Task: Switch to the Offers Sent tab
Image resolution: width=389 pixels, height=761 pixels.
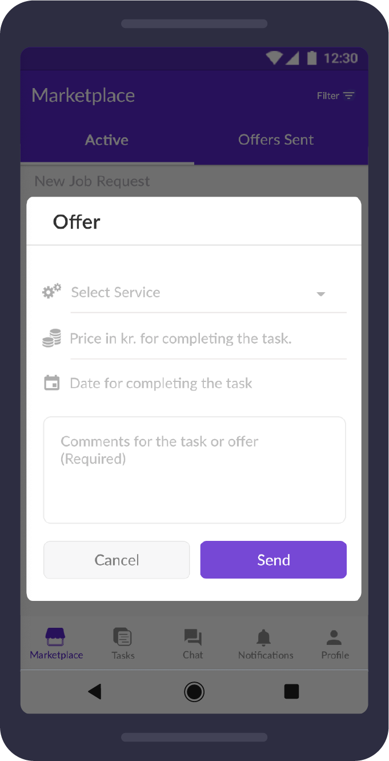Action: point(276,140)
